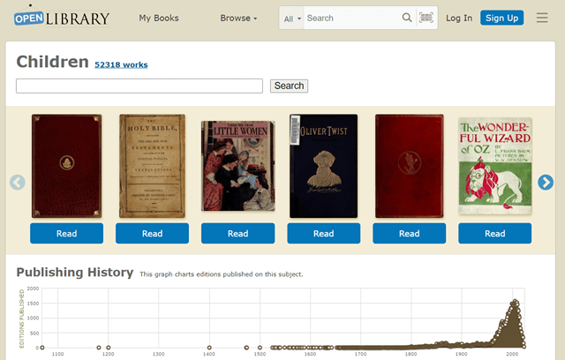Open the All search filter dropdown

pos(292,19)
